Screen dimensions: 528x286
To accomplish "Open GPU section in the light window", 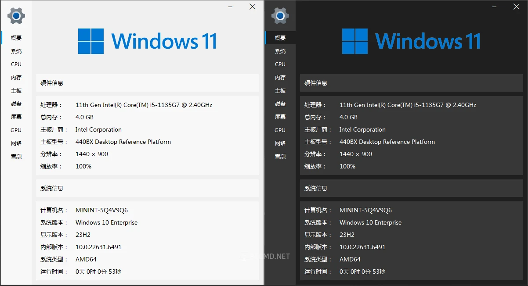I will tap(16, 130).
